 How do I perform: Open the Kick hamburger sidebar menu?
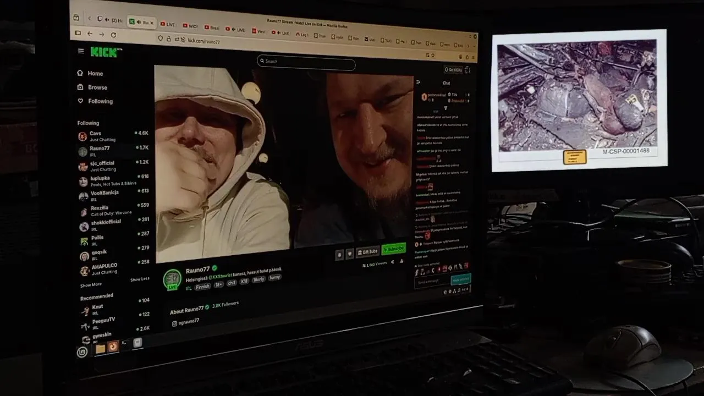click(x=81, y=51)
